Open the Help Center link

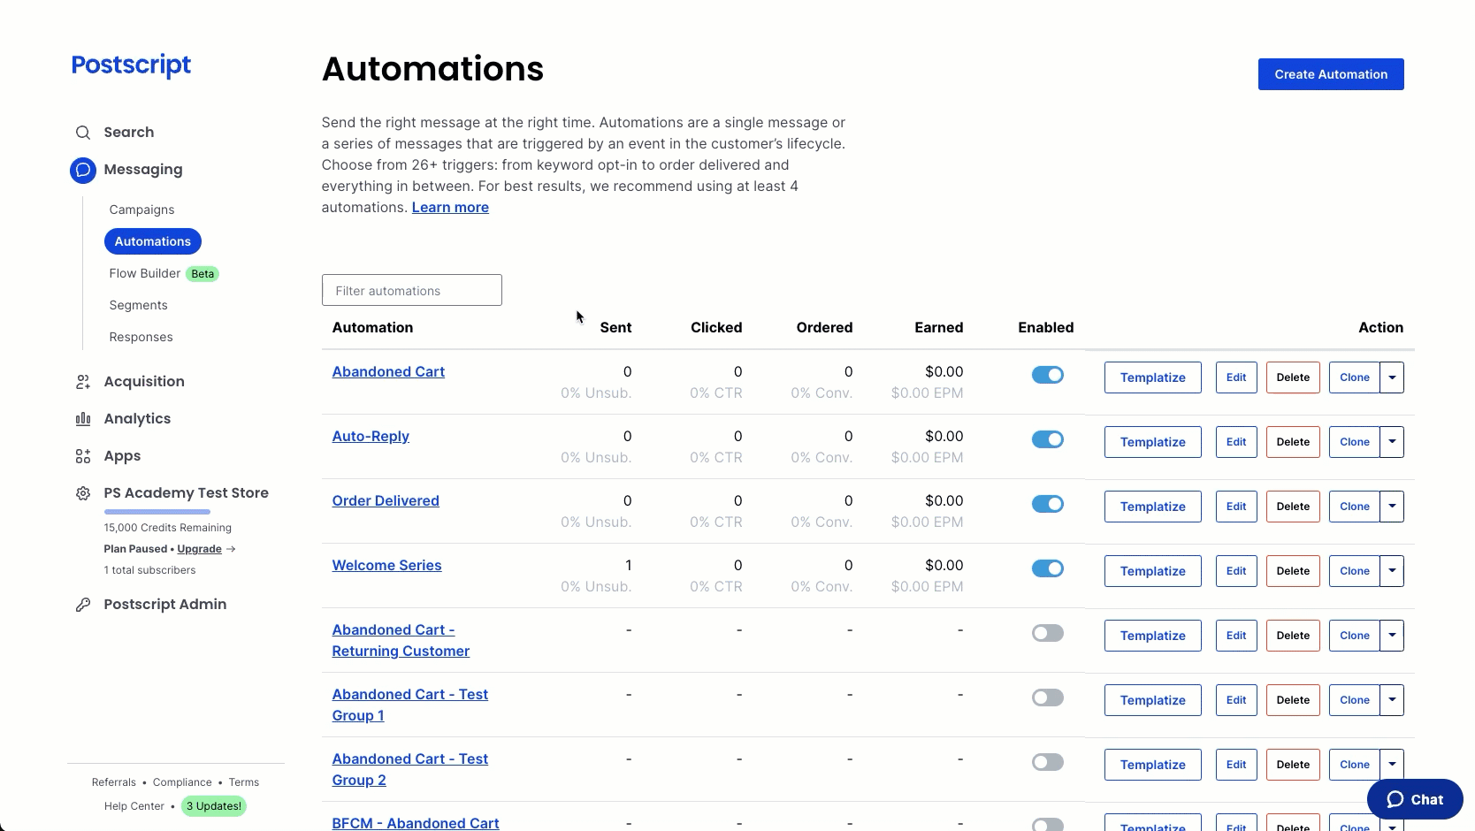point(134,806)
